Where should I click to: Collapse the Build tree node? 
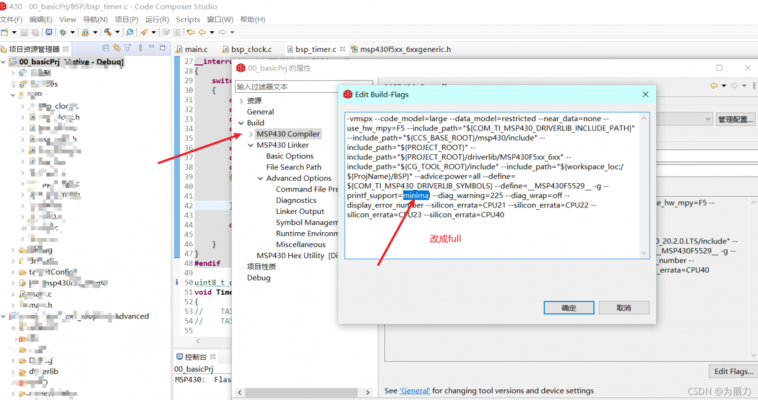click(x=240, y=123)
